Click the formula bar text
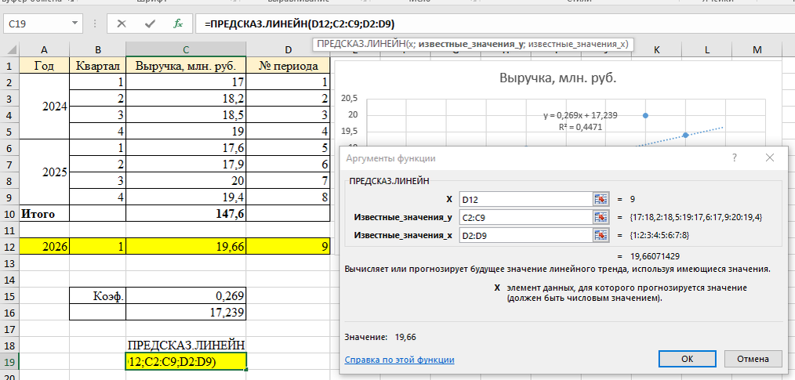The height and width of the screenshot is (380, 795). point(299,24)
